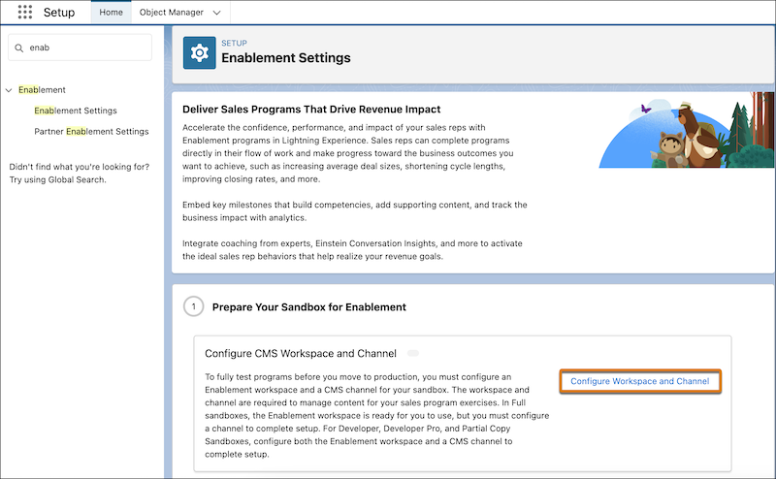The width and height of the screenshot is (776, 479).
Task: Open Enablement Settings in the sidebar
Action: coord(76,111)
